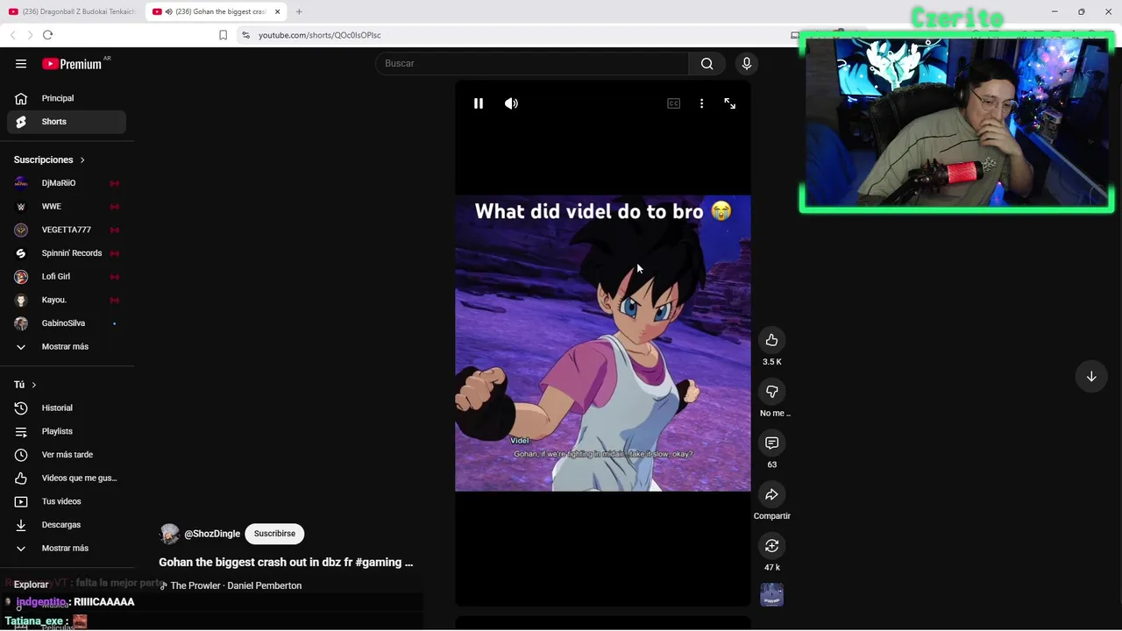Viewport: 1122px width, 631px height.
Task: Click browser back navigation arrow
Action: click(x=12, y=35)
